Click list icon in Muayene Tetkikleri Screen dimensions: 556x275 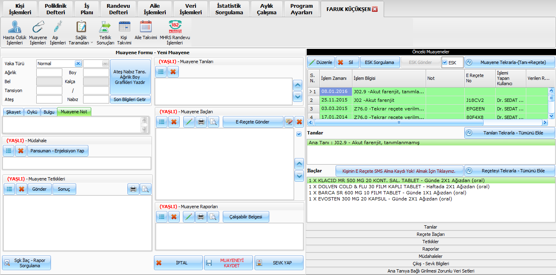tap(9, 189)
